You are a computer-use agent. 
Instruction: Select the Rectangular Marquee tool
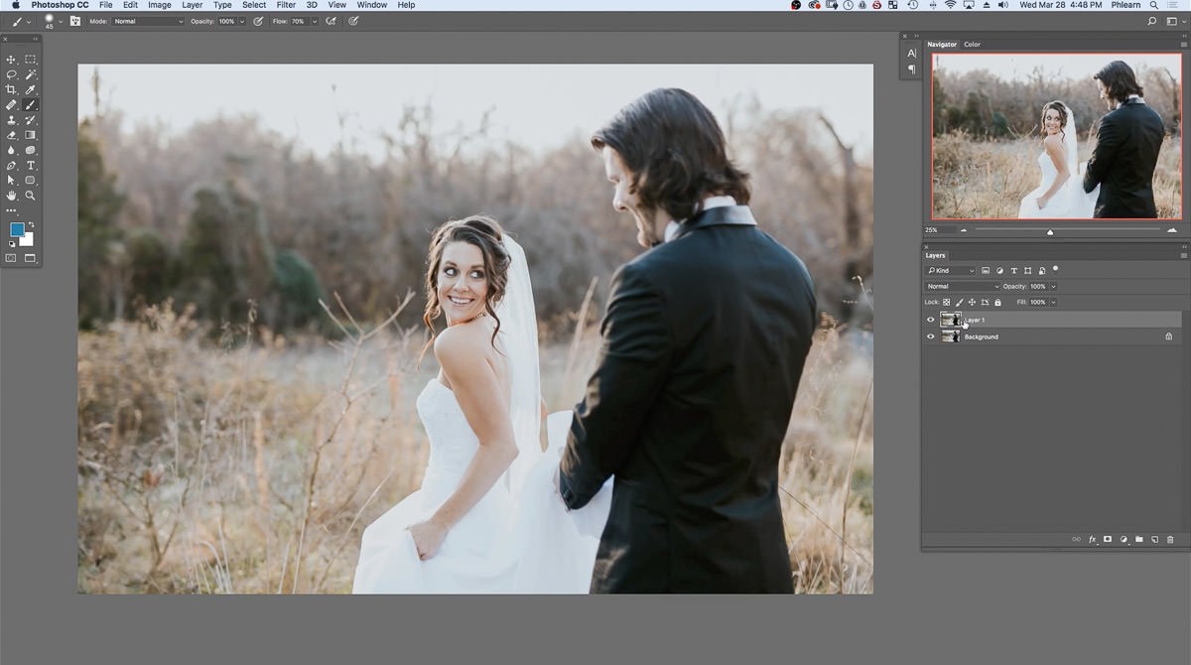tap(31, 60)
